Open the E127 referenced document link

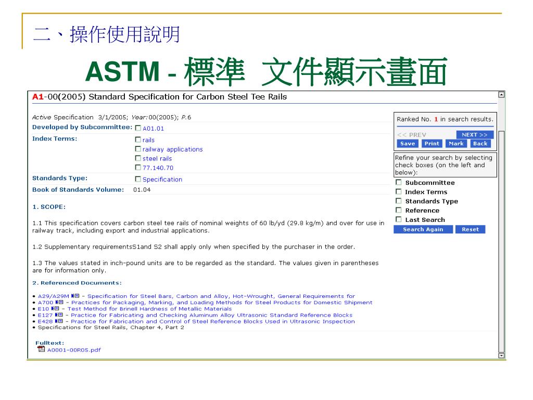pyautogui.click(x=45, y=315)
